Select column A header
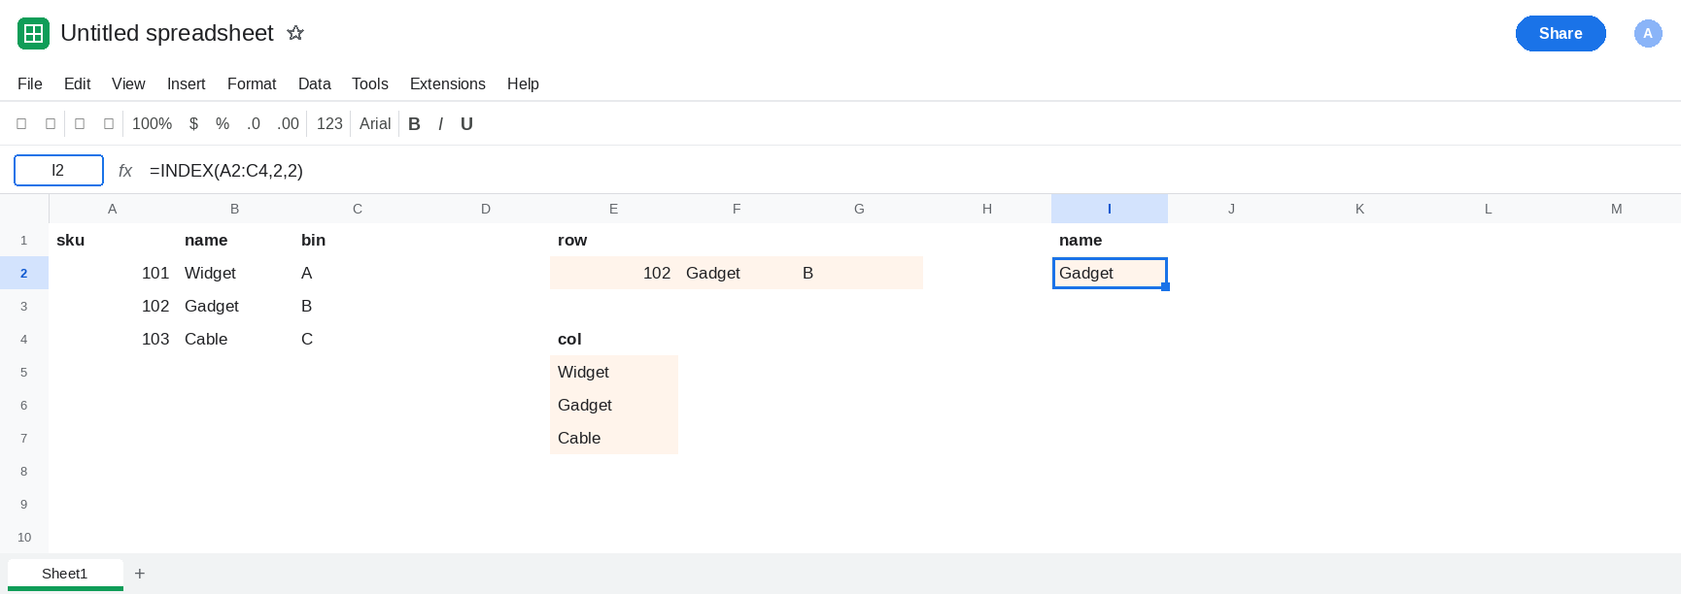The height and width of the screenshot is (594, 1681). click(113, 209)
